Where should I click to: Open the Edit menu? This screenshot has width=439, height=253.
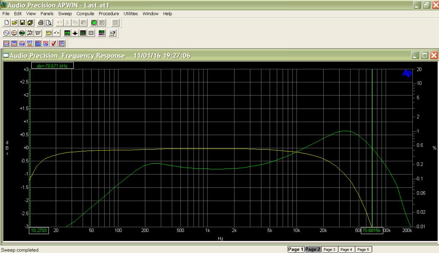coord(18,13)
